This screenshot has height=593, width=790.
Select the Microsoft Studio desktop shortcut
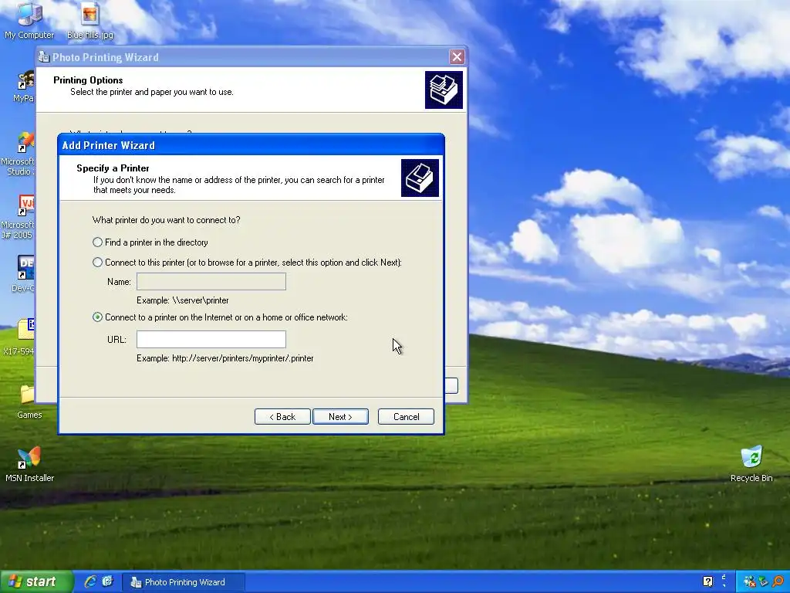pos(19,154)
